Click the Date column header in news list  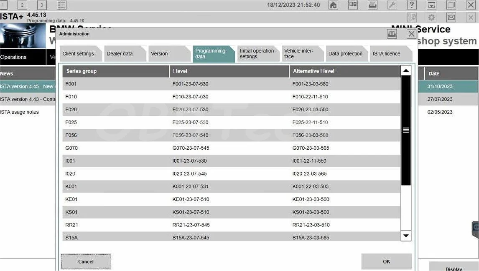click(451, 73)
